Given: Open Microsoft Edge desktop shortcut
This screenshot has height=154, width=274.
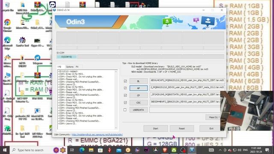Looking at the screenshot, I should point(7,43).
